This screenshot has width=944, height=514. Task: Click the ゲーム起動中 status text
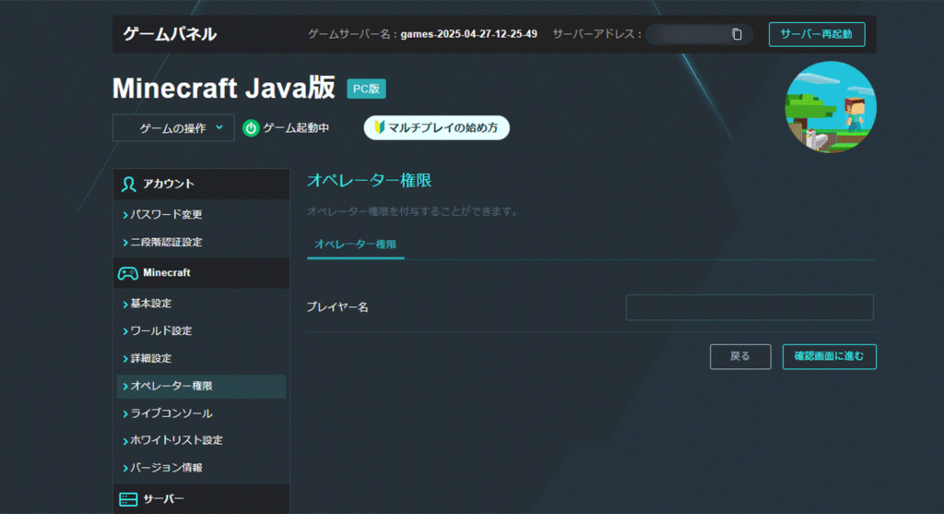(x=296, y=127)
